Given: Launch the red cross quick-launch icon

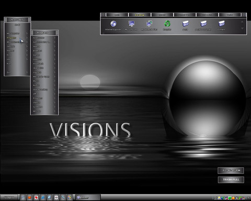Looking at the screenshot, I should 36,197.
